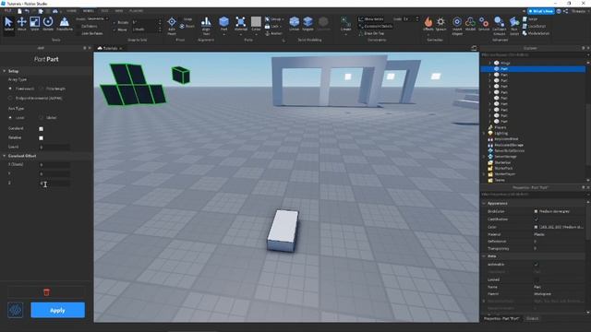591x332 pixels.
Task: Toggle the Collisions checkbox in ribbon
Action: (78, 27)
